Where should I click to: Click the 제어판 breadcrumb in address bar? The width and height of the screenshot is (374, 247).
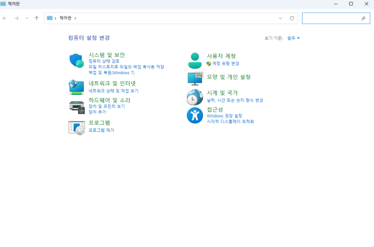[65, 18]
